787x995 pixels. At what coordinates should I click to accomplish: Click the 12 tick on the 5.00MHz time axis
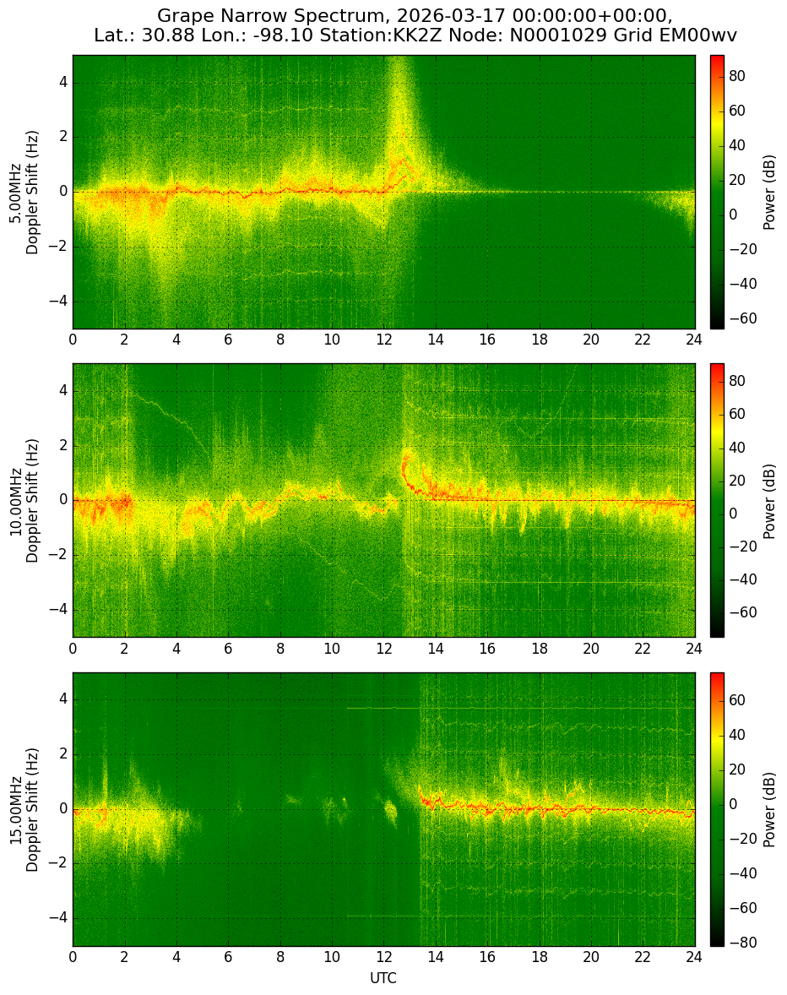[383, 340]
